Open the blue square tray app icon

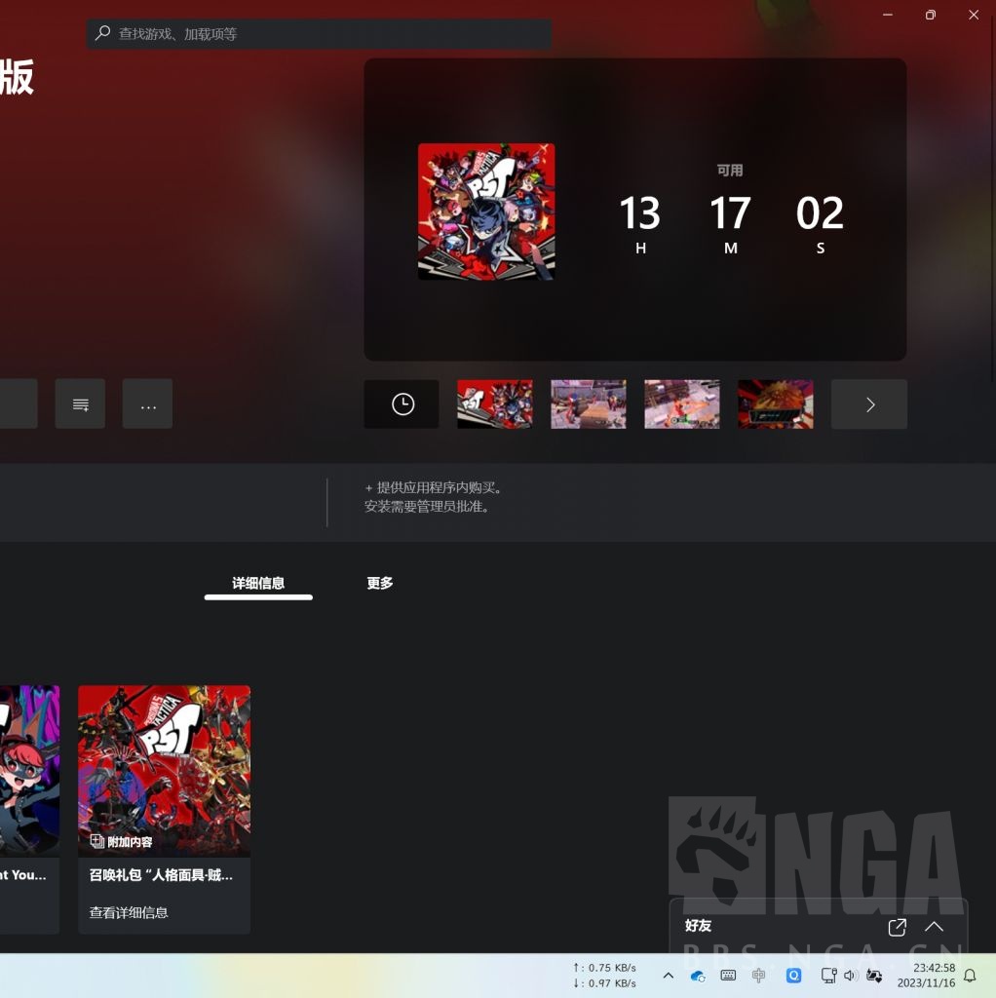[x=793, y=975]
